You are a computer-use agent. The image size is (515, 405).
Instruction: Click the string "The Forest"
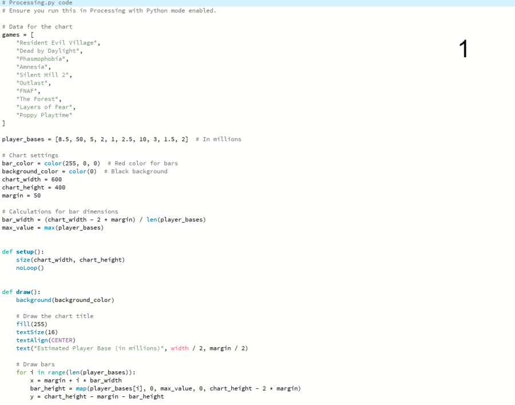coord(37,99)
